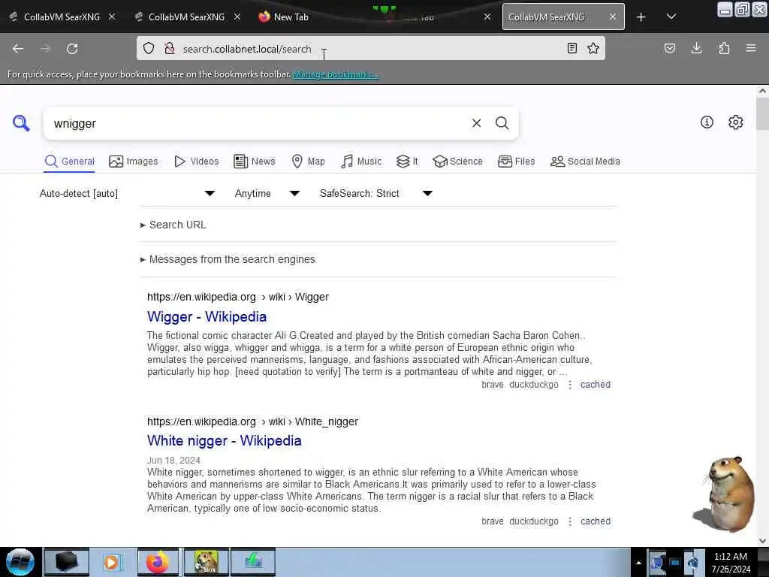Open the taskbar clock showing 1:12 AM

(x=731, y=563)
